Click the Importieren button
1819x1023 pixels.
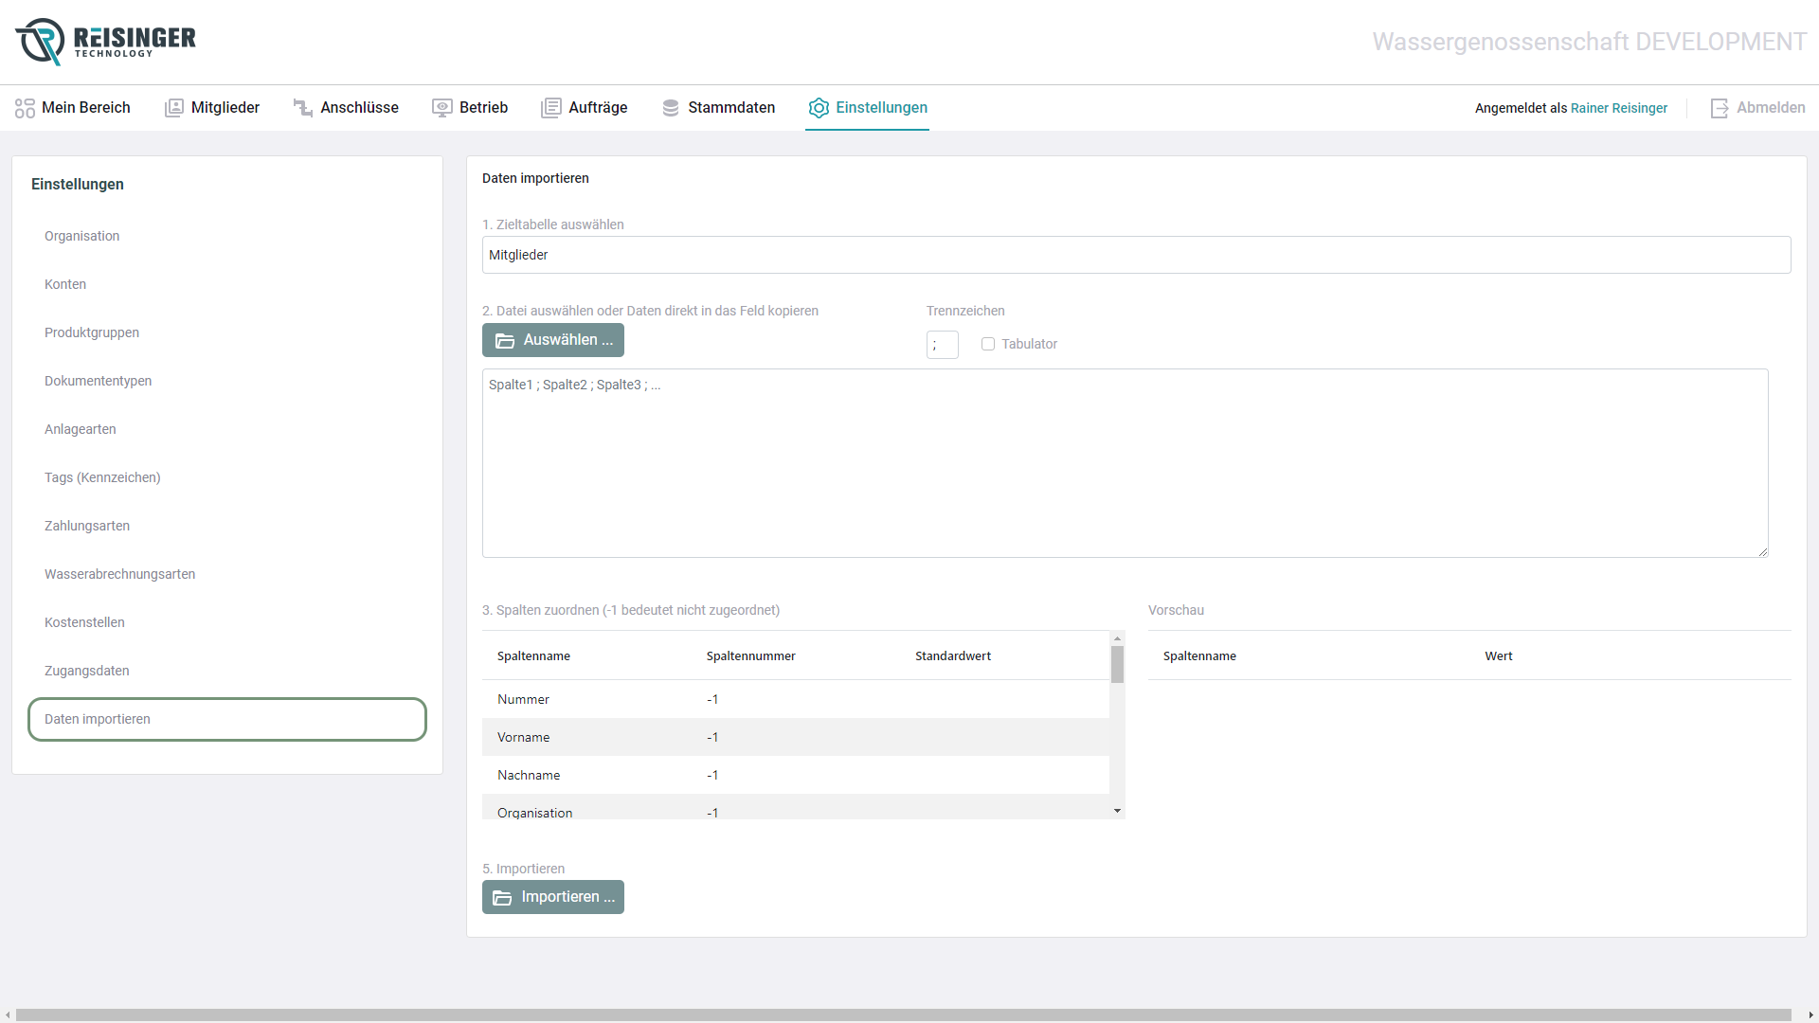tap(553, 897)
